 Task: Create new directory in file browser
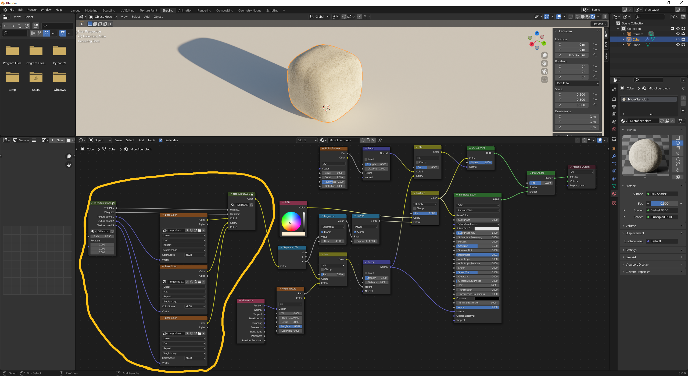tap(36, 26)
